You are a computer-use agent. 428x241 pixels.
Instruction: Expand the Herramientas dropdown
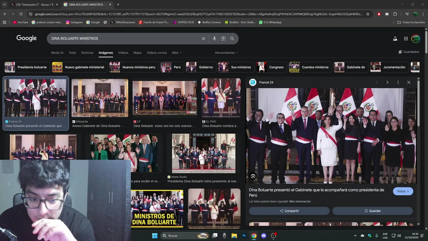(226, 53)
